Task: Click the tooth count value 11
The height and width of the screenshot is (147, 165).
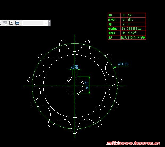Action: 129,24
